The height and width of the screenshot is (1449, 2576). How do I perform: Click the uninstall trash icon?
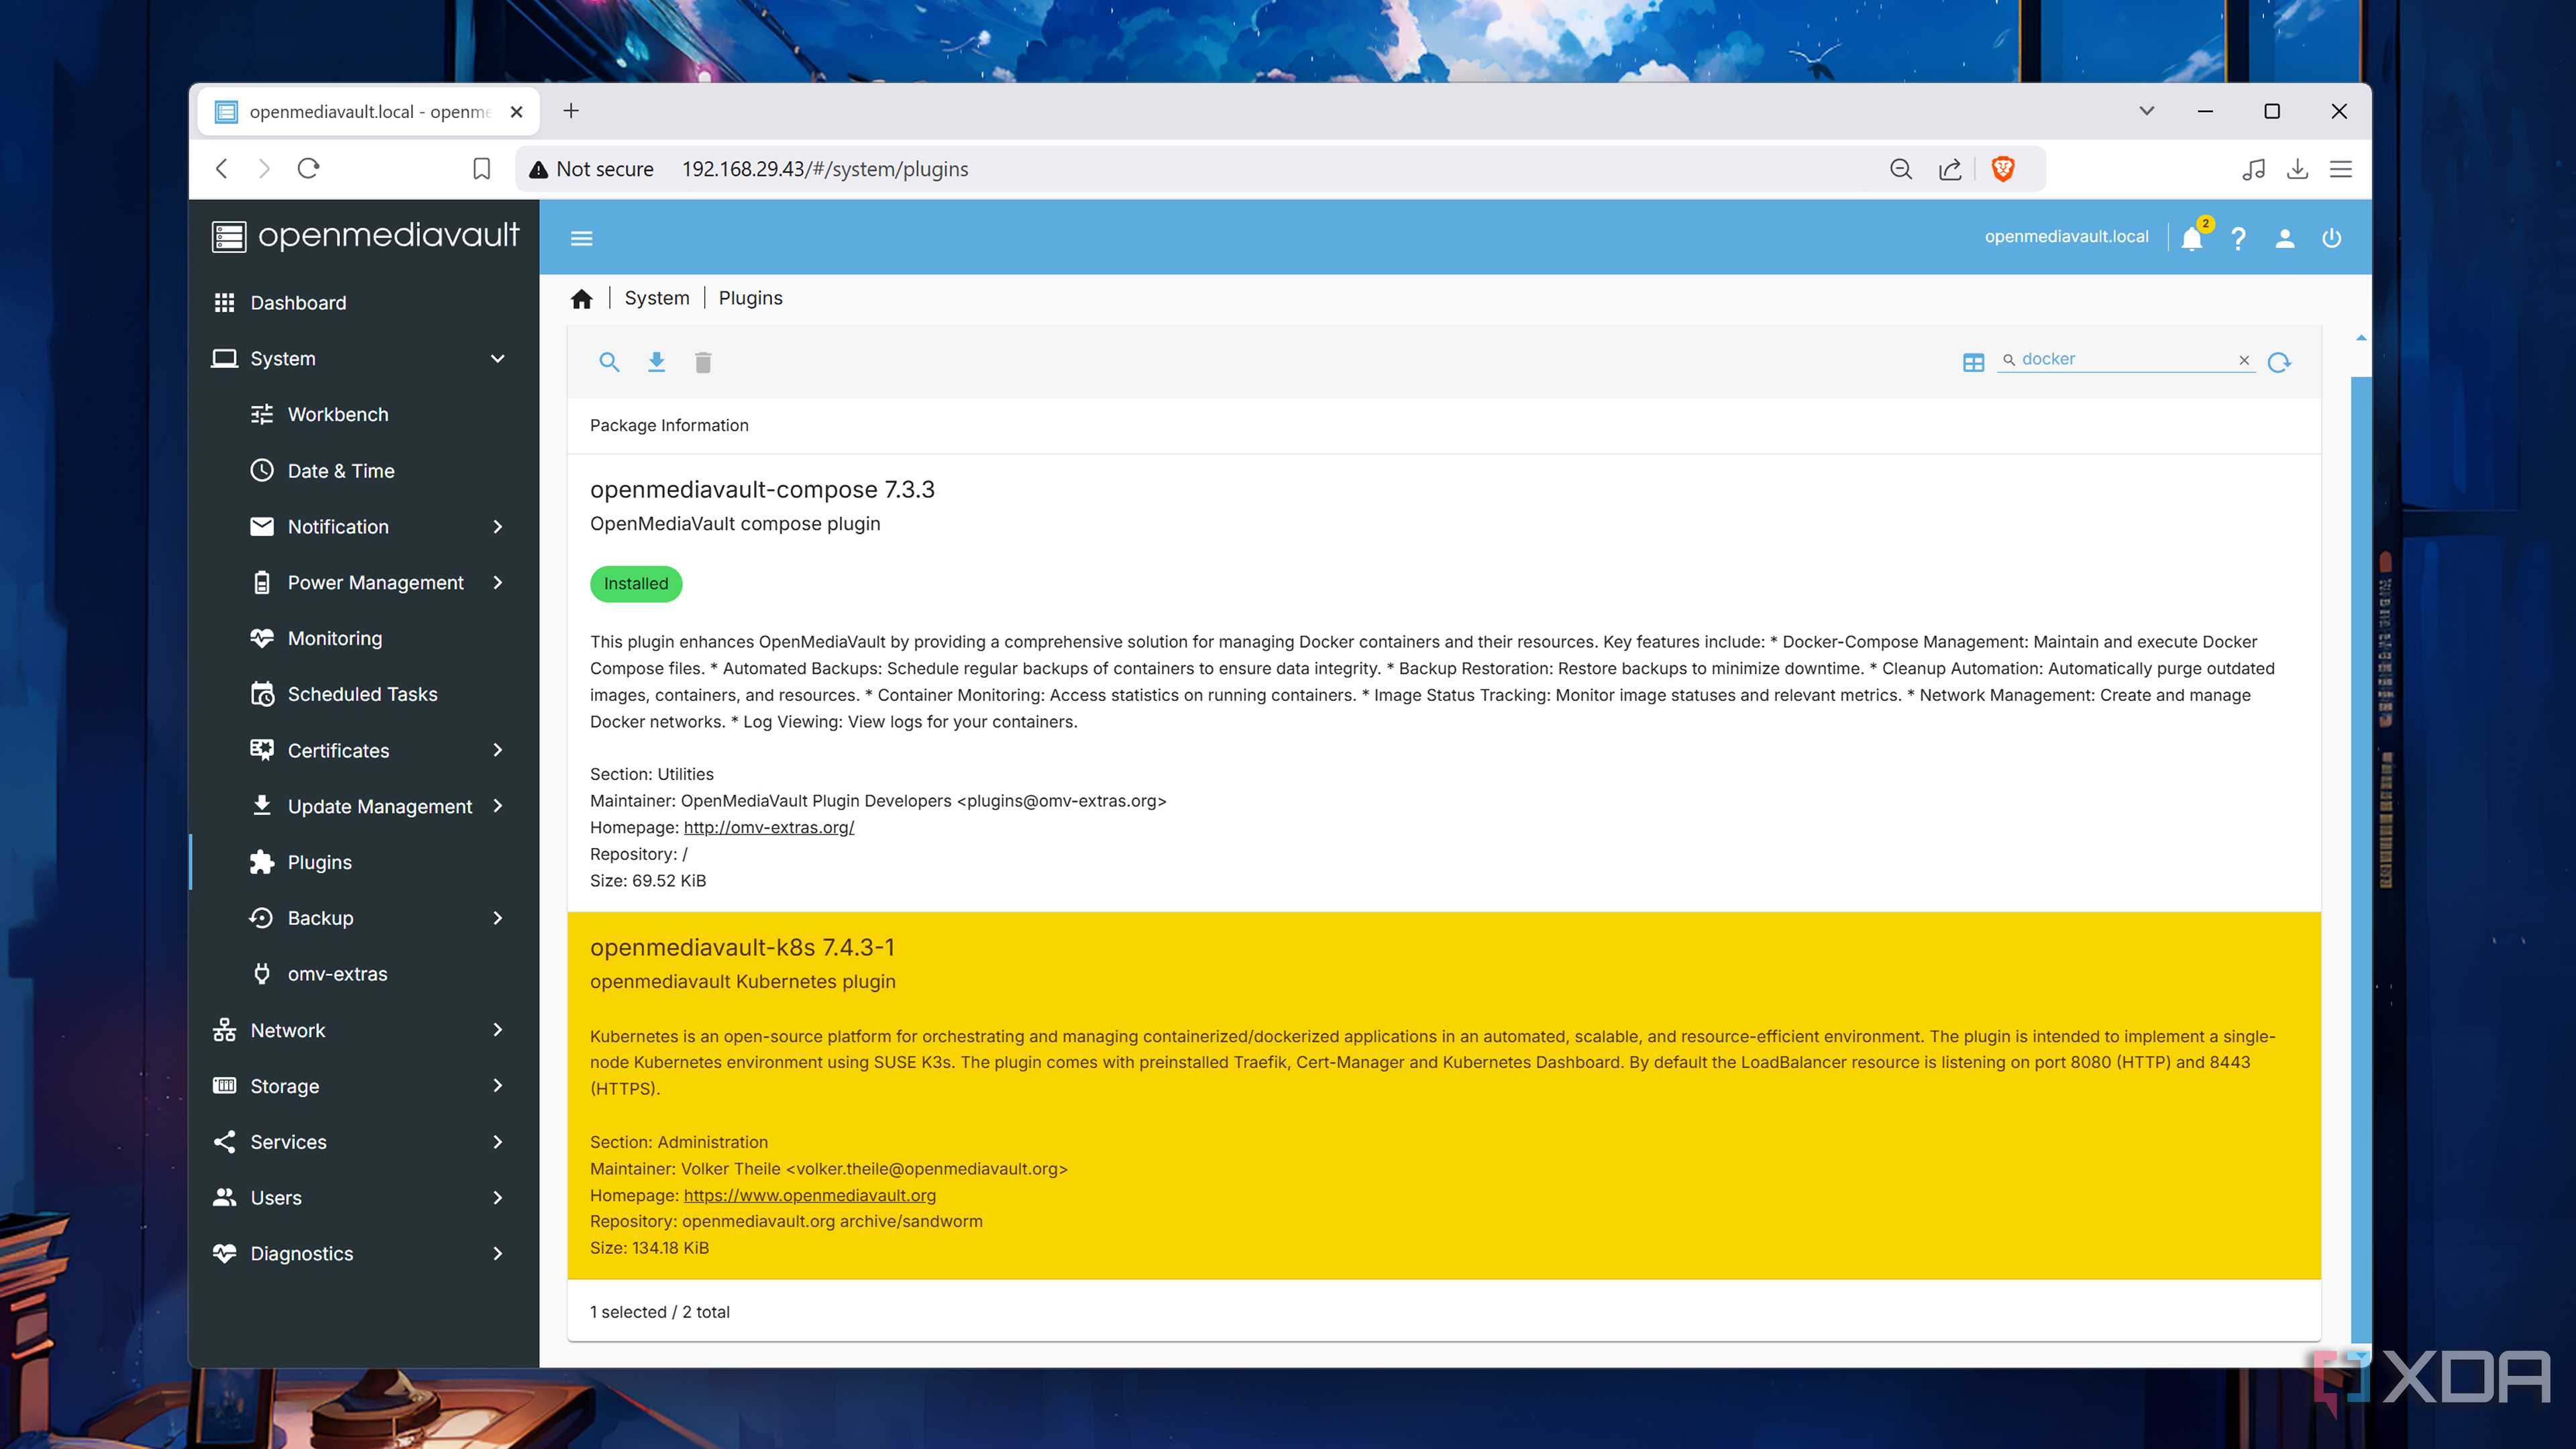tap(703, 362)
